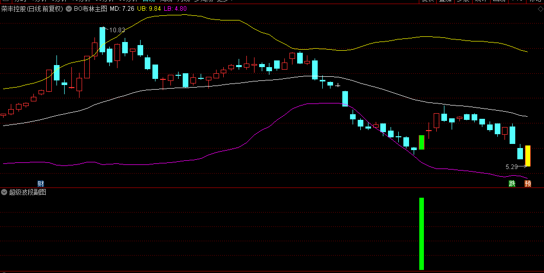Open the green 跌 marker
Image resolution: width=544 pixels, height=273 pixels.
tap(512, 183)
